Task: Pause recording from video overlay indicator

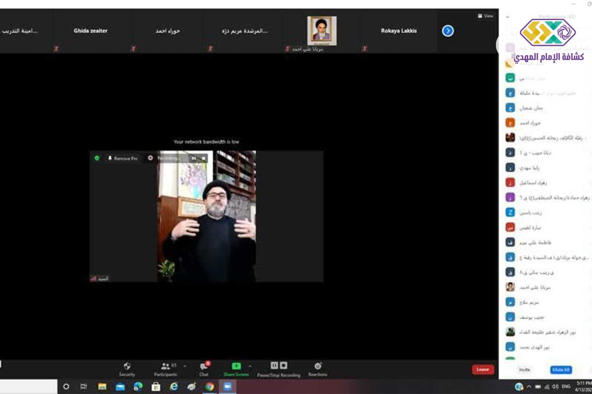Action: coord(194,158)
